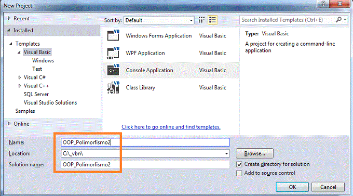Select Visual C++ tree item label
353x196 pixels.
pyautogui.click(x=36, y=86)
